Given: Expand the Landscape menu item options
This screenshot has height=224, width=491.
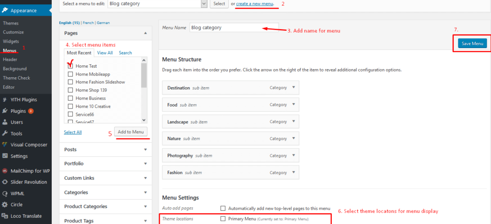Looking at the screenshot, I should (x=293, y=121).
